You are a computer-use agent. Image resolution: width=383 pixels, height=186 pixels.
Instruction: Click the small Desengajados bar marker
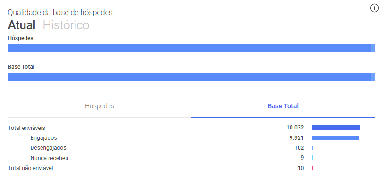[x=313, y=148]
